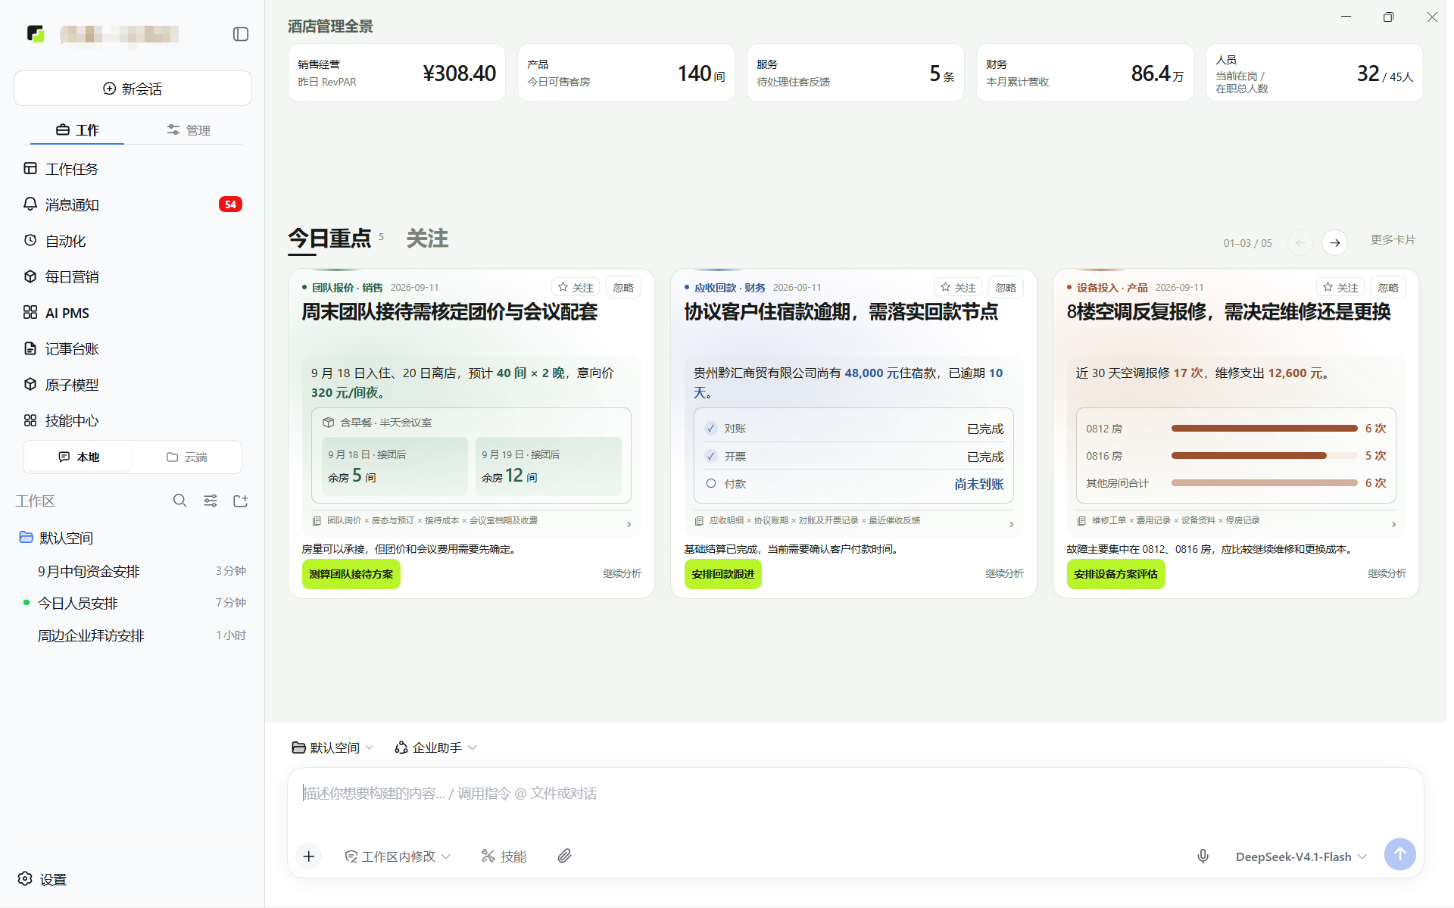This screenshot has height=908, width=1454.
Task: Open 今日人员安排 conversation
Action: (x=133, y=603)
